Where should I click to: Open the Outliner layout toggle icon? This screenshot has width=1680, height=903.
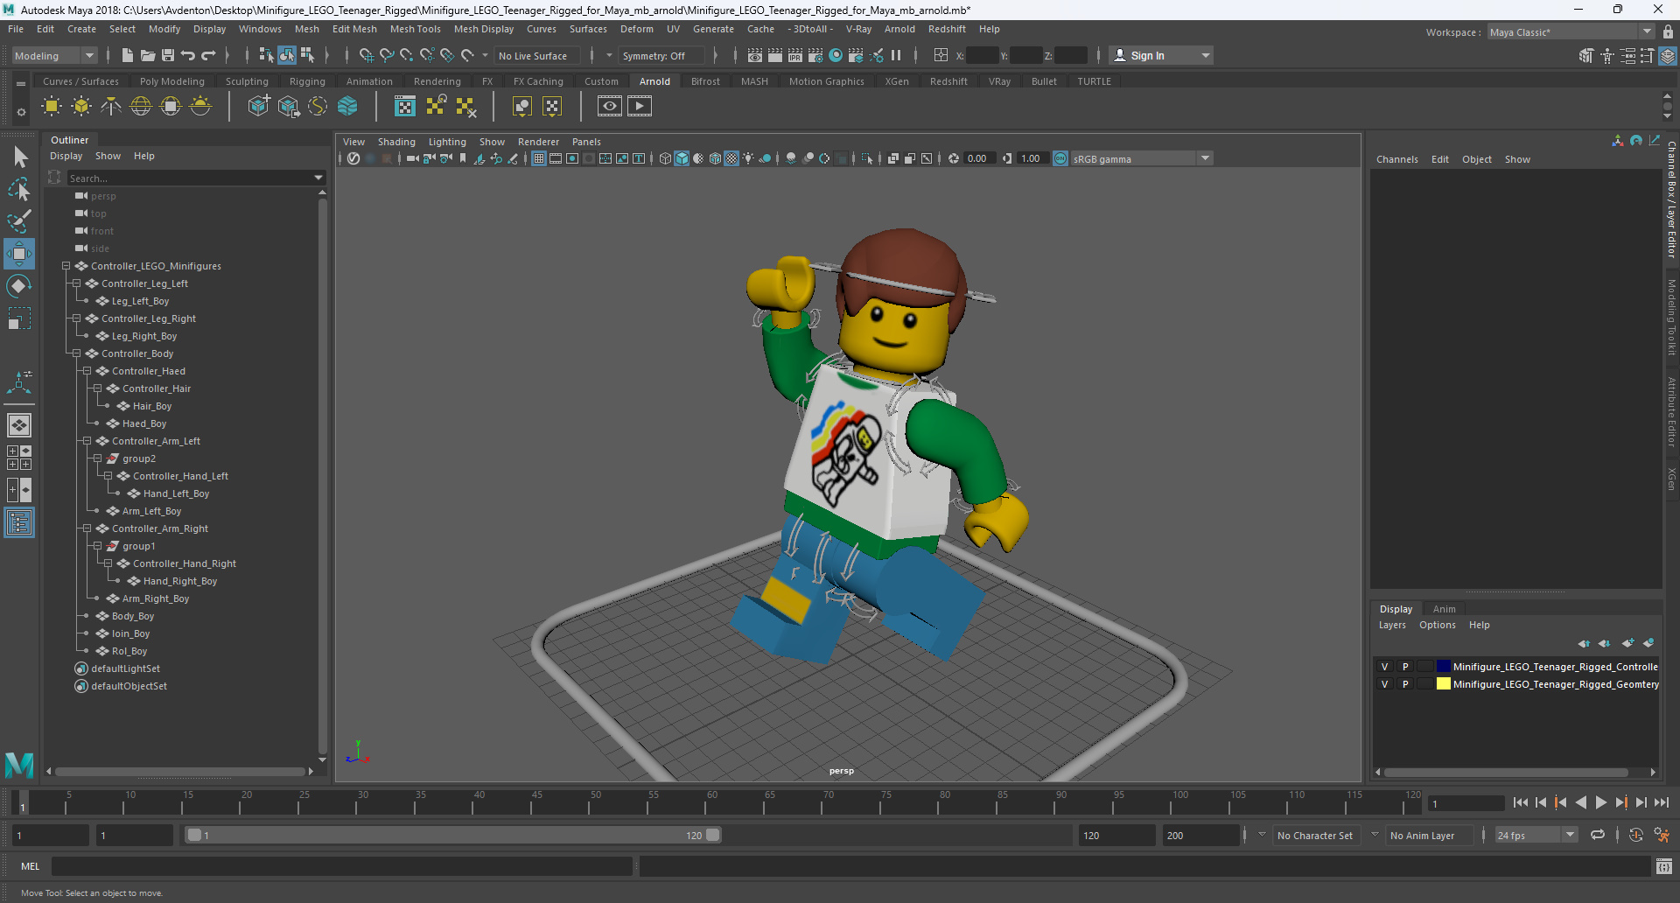(x=19, y=523)
